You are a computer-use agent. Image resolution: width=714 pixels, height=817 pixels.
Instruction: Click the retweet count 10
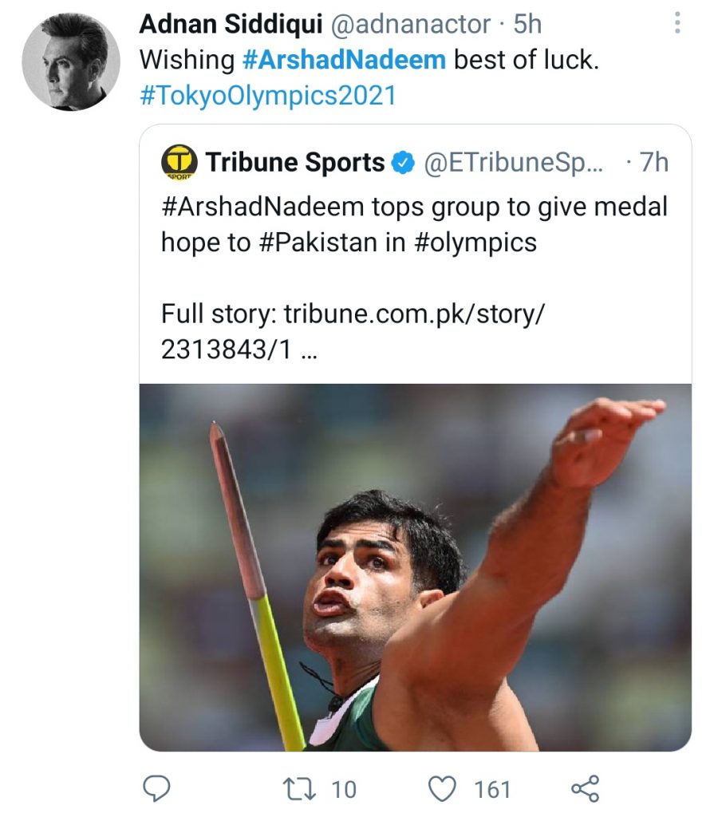tap(344, 789)
